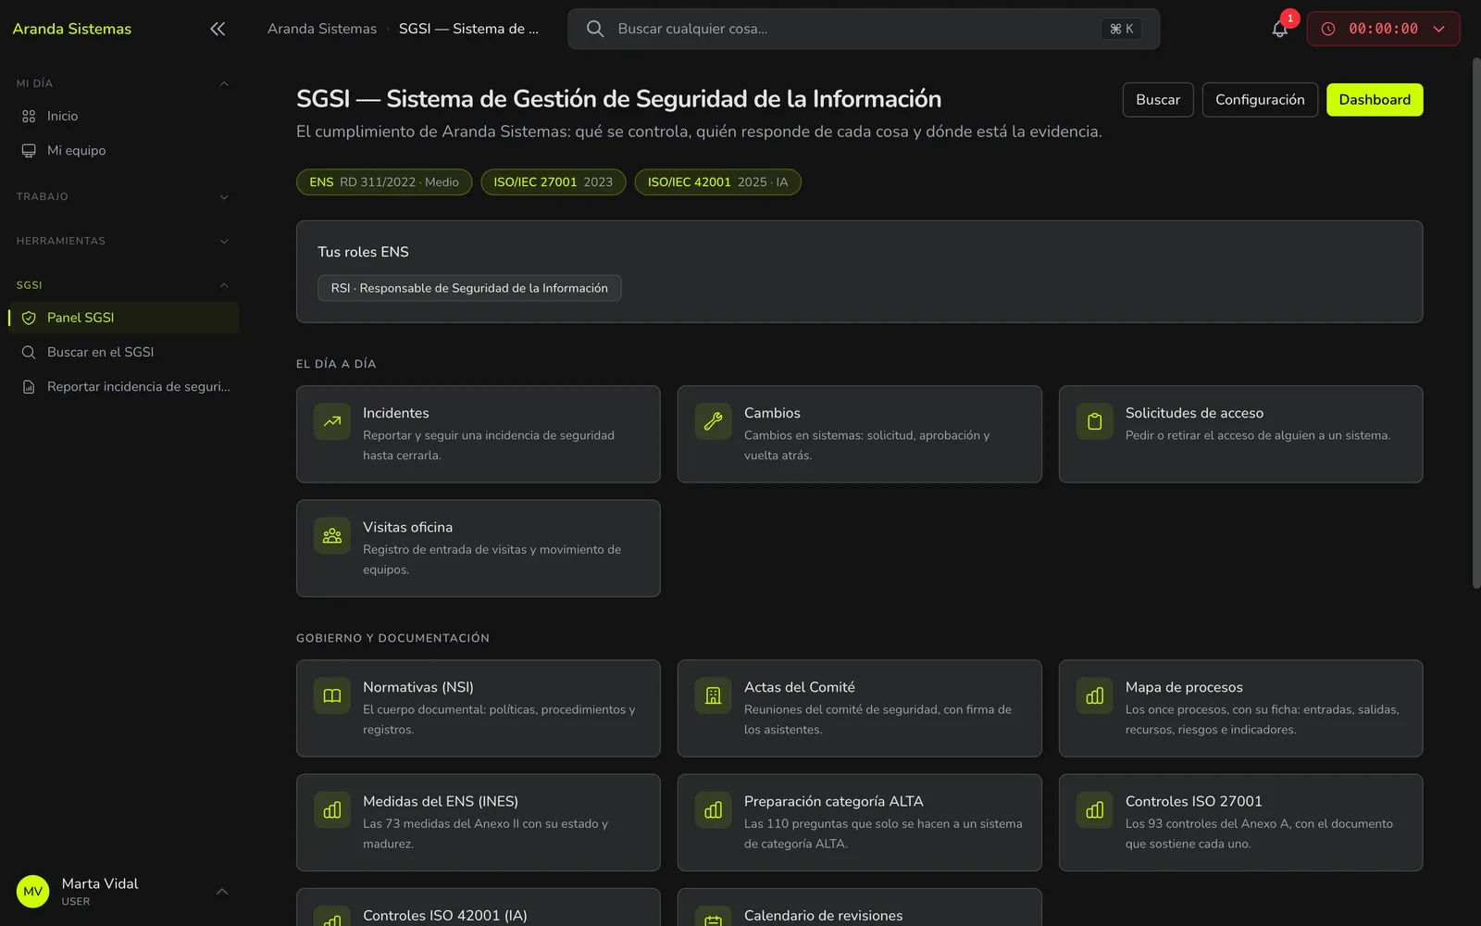Open the timer dropdown chevron
This screenshot has width=1481, height=926.
(1438, 29)
